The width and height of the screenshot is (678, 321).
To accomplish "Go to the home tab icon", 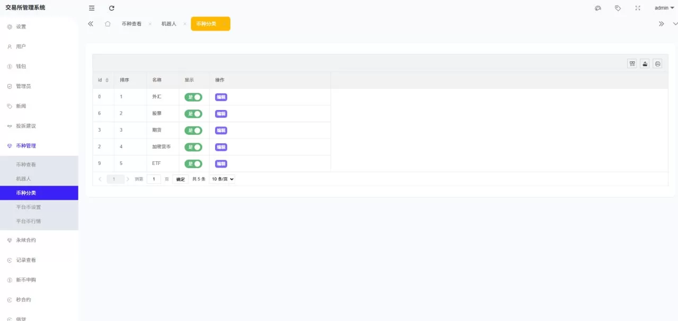I will click(x=108, y=24).
